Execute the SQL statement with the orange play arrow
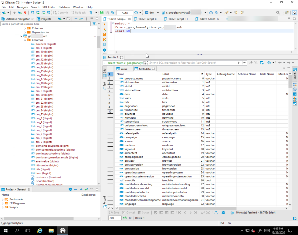This screenshot has width=298, height=235. click(x=105, y=24)
